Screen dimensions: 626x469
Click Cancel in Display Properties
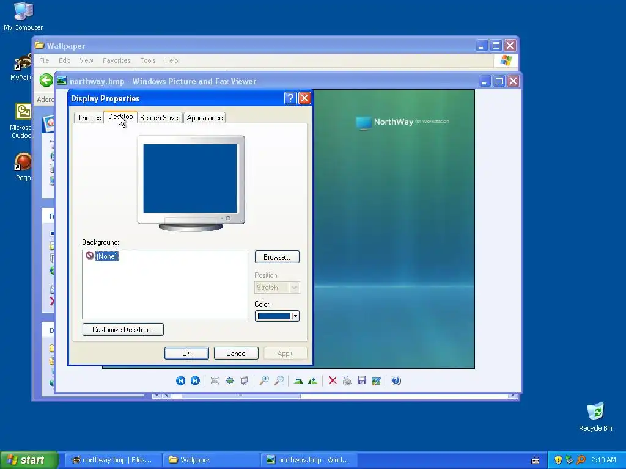tap(236, 354)
